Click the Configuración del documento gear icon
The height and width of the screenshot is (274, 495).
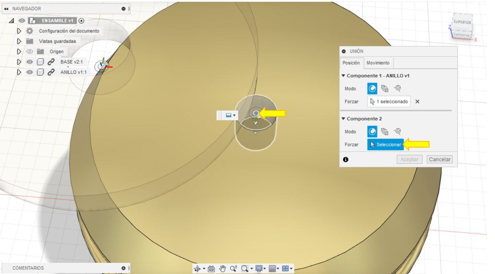click(x=30, y=31)
